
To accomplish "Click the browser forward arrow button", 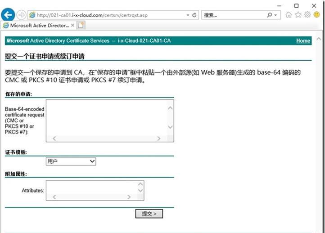I will 21,15.
